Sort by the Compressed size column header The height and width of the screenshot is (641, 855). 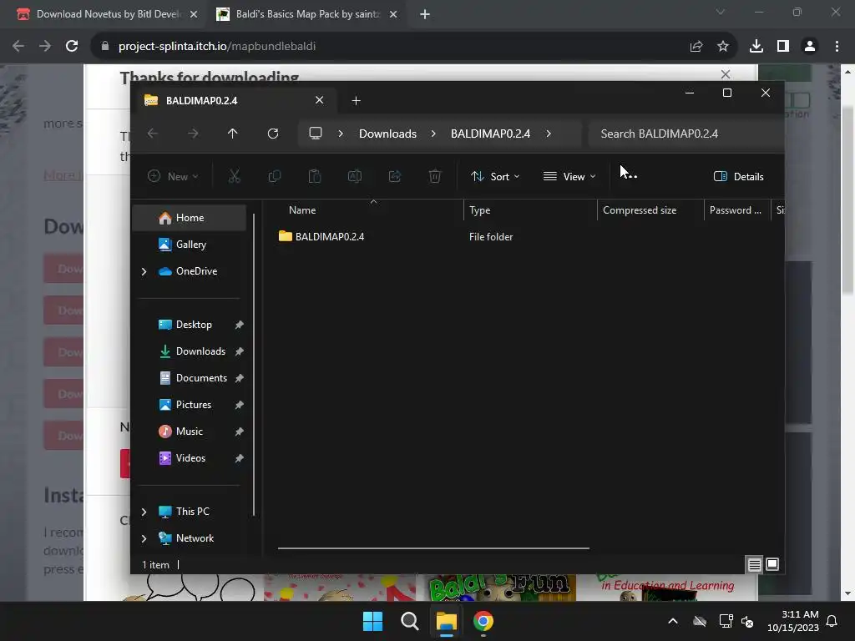(x=651, y=210)
